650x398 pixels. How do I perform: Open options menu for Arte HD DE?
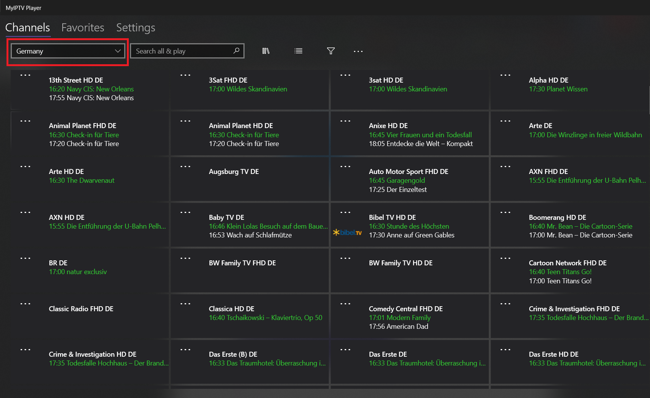point(25,166)
